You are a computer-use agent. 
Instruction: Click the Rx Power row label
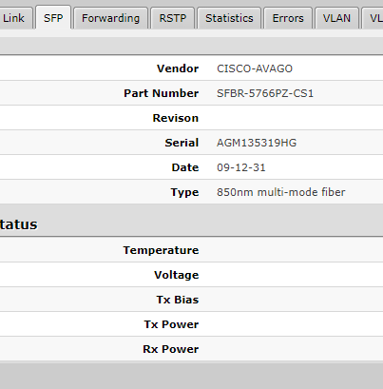pyautogui.click(x=171, y=349)
